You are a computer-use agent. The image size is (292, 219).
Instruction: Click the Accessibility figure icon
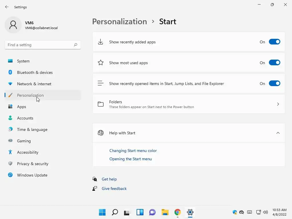pyautogui.click(x=10, y=152)
